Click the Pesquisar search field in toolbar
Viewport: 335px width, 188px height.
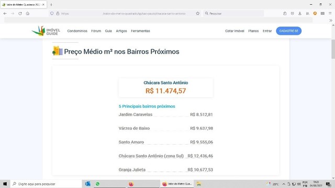tap(233, 14)
